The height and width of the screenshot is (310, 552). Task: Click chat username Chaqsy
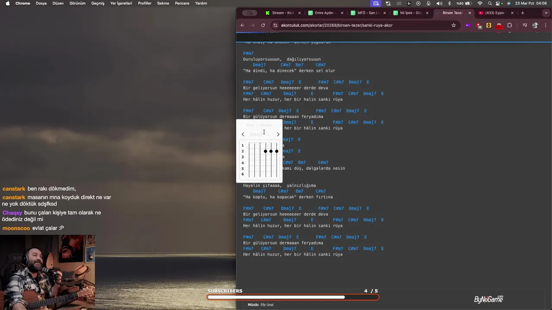click(12, 213)
